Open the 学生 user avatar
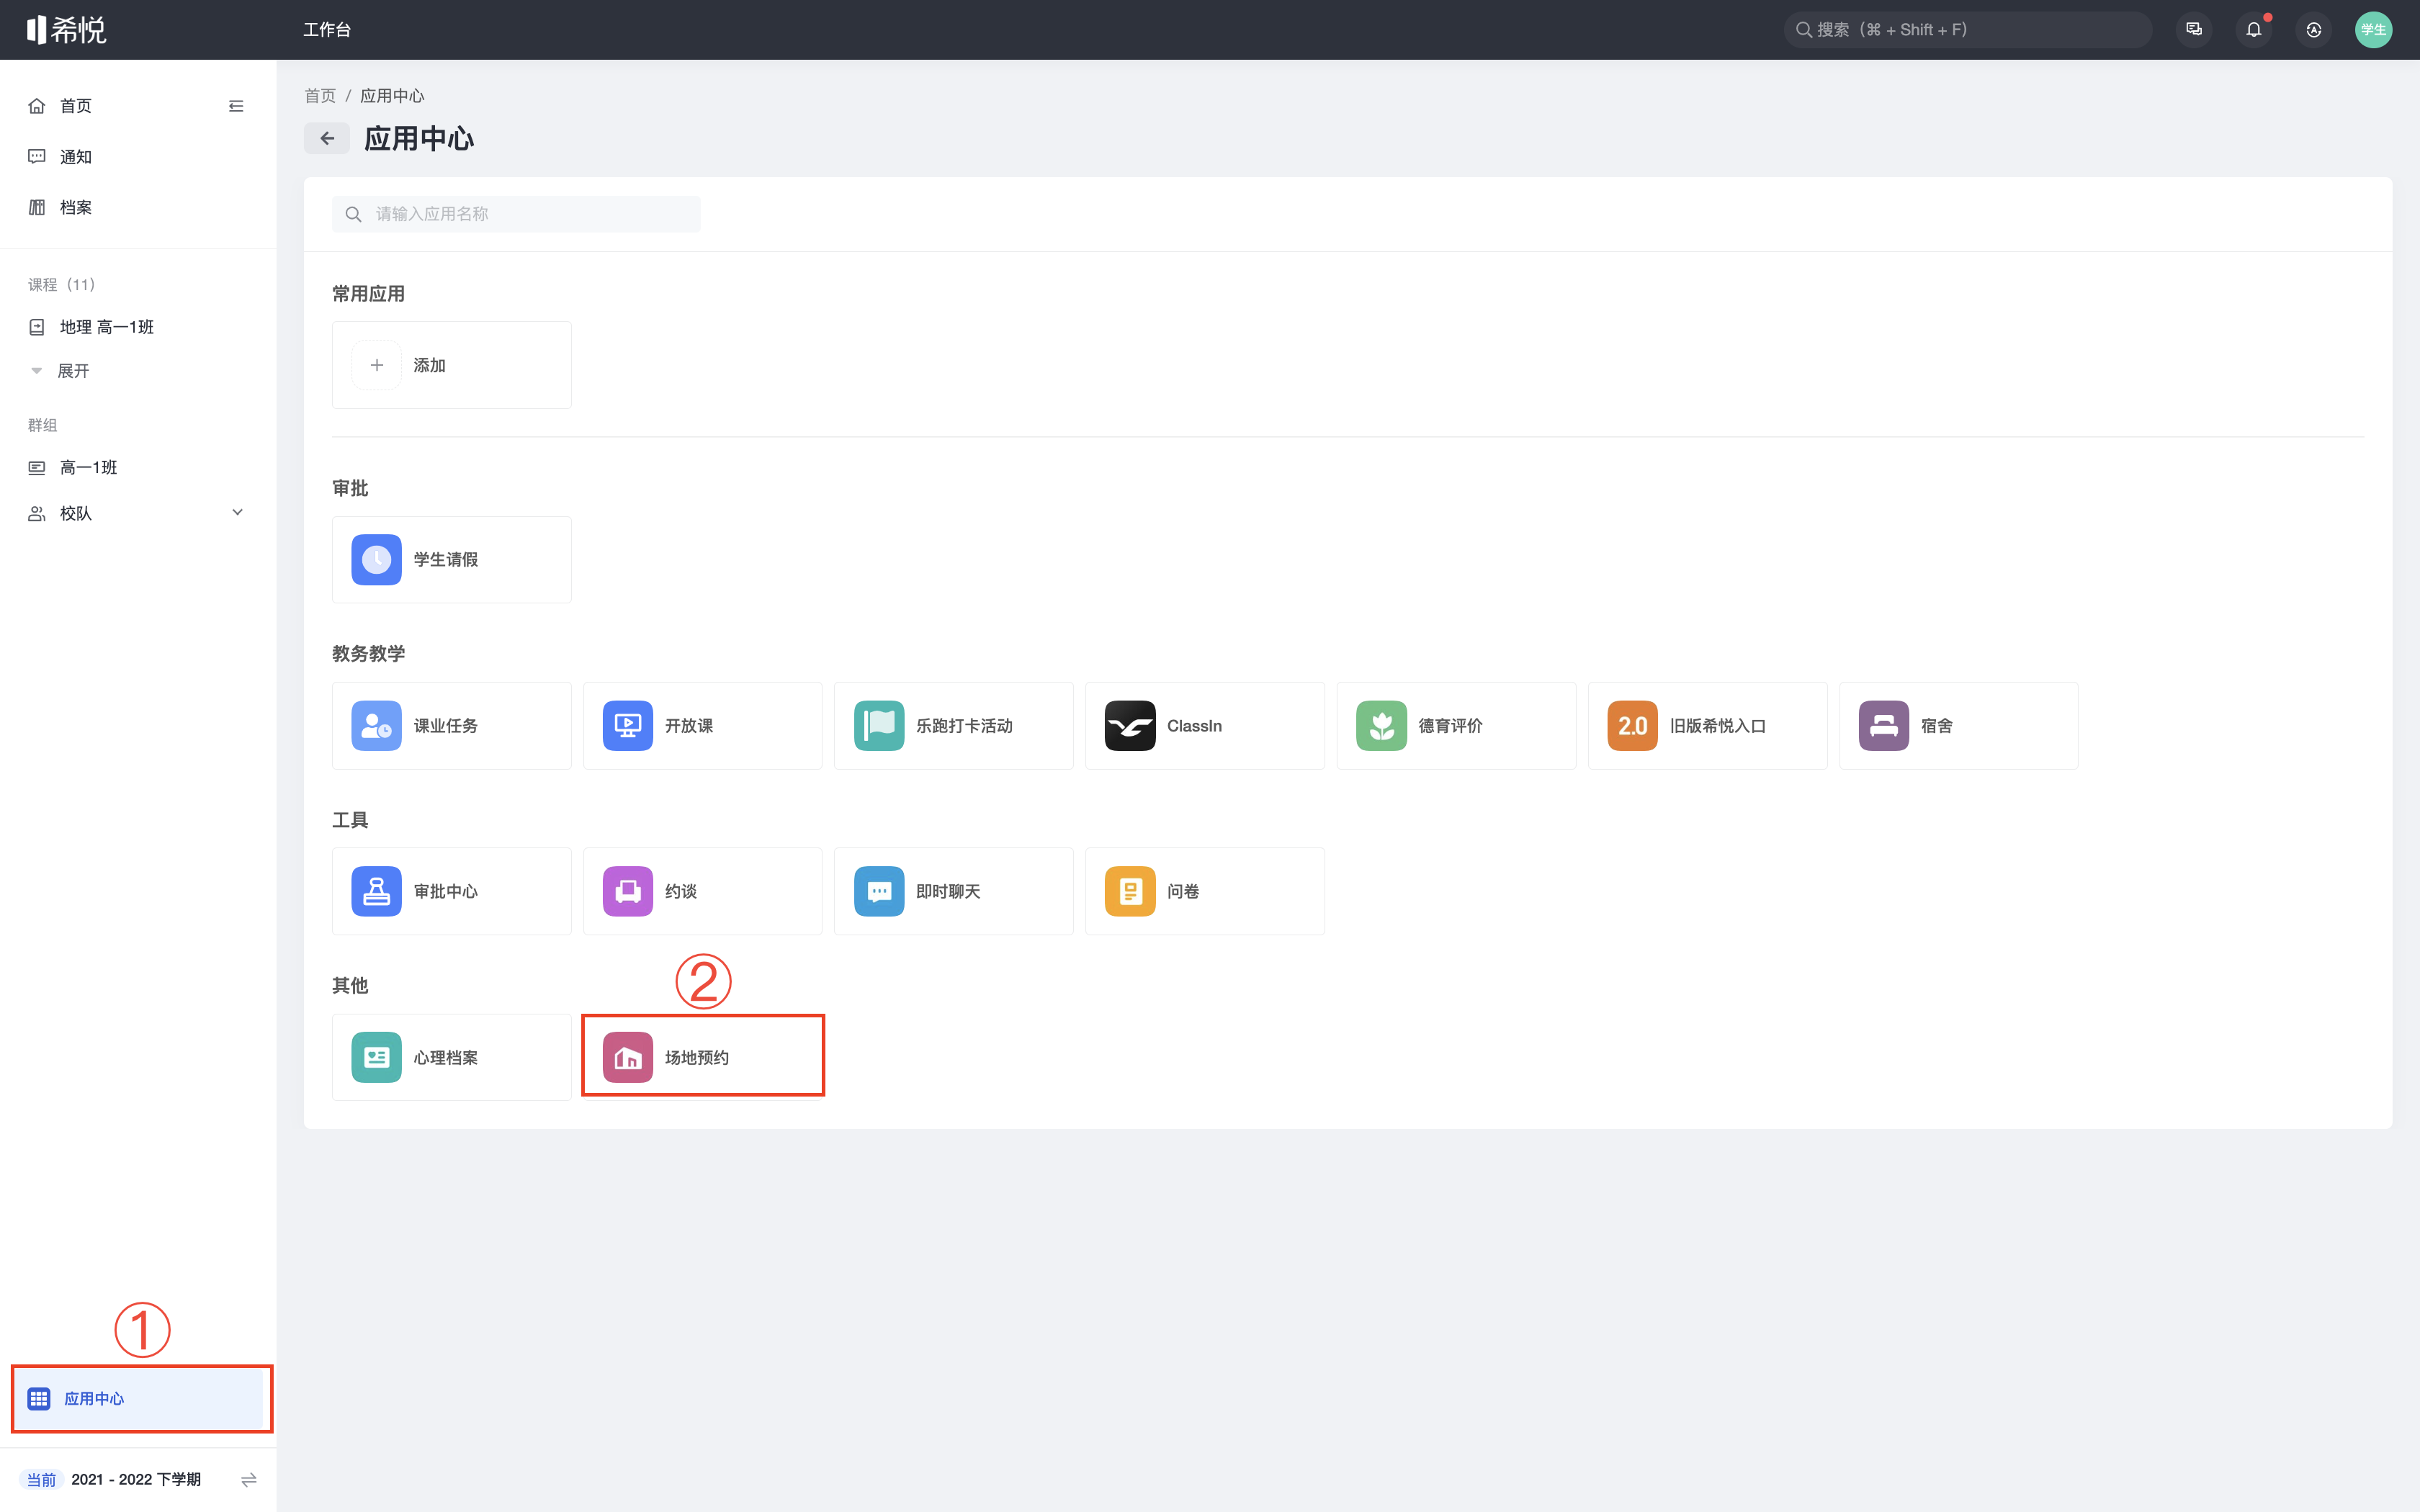 (2373, 29)
